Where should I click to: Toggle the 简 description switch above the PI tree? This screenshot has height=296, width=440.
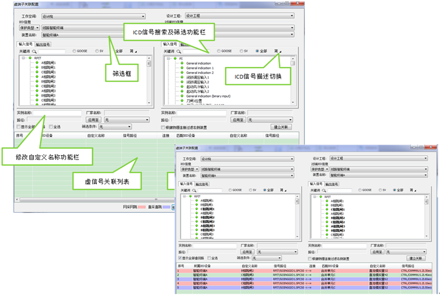tap(276, 51)
